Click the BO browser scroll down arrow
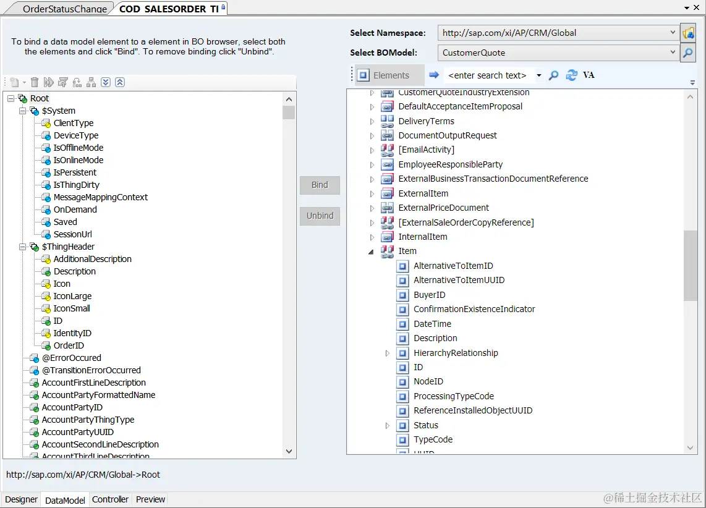706x508 pixels. point(691,447)
